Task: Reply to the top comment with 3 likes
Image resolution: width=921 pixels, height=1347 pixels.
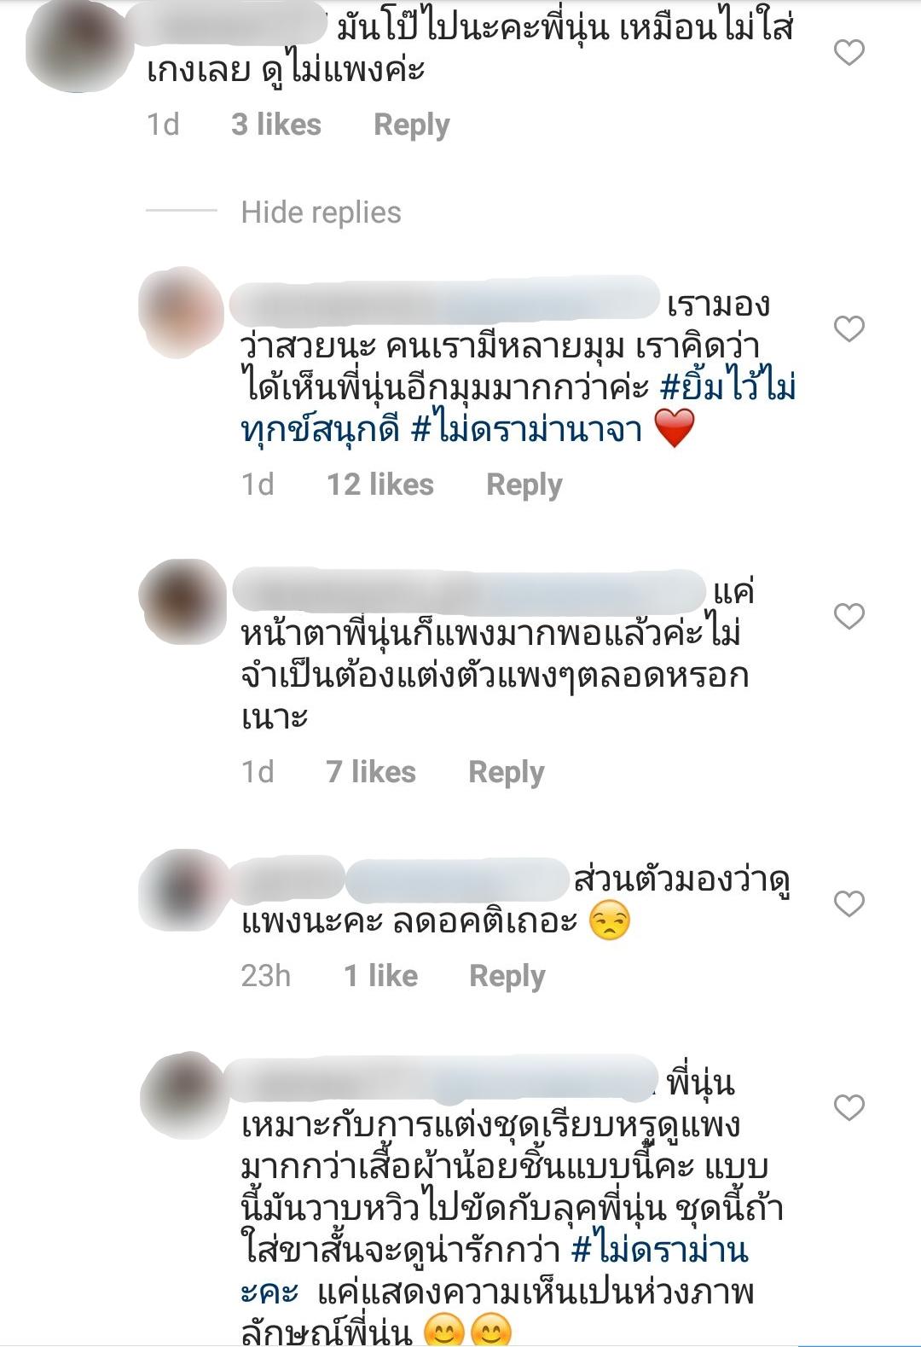Action: [x=411, y=125]
